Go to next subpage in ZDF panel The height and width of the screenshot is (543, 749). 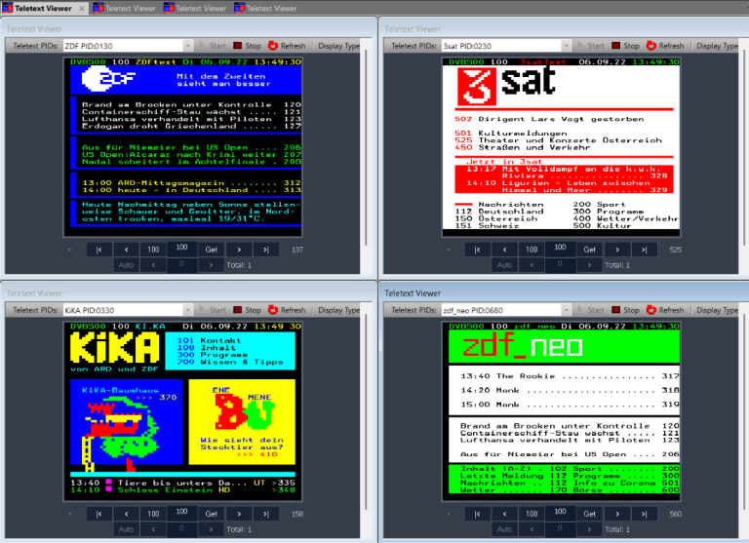[211, 265]
